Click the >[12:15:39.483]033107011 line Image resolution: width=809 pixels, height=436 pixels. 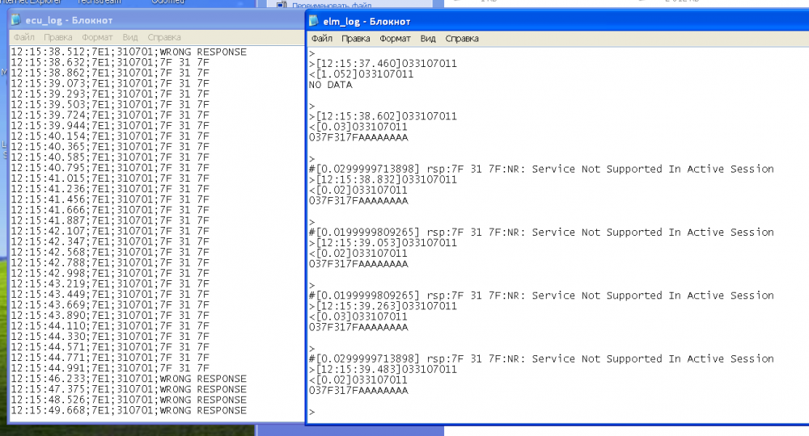click(383, 369)
